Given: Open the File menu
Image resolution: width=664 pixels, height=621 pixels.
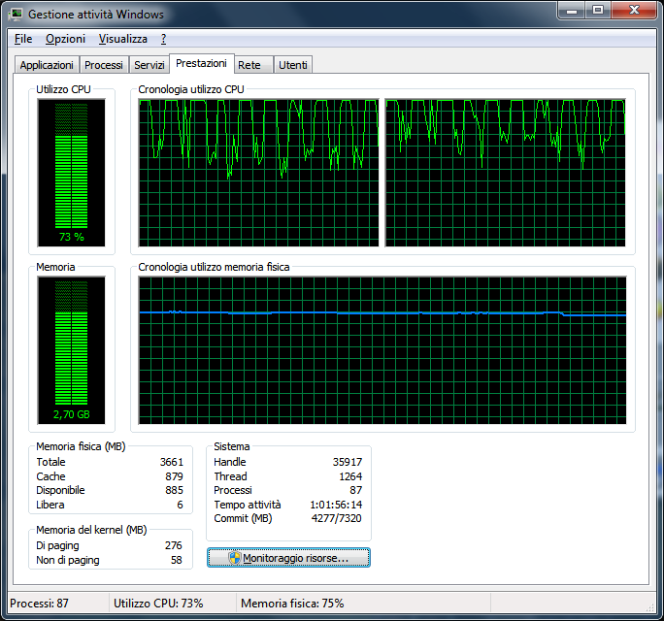Looking at the screenshot, I should pos(23,39).
